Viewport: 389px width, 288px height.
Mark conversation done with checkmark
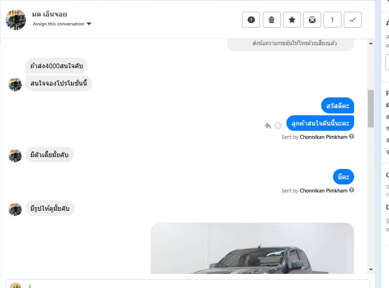(x=353, y=20)
